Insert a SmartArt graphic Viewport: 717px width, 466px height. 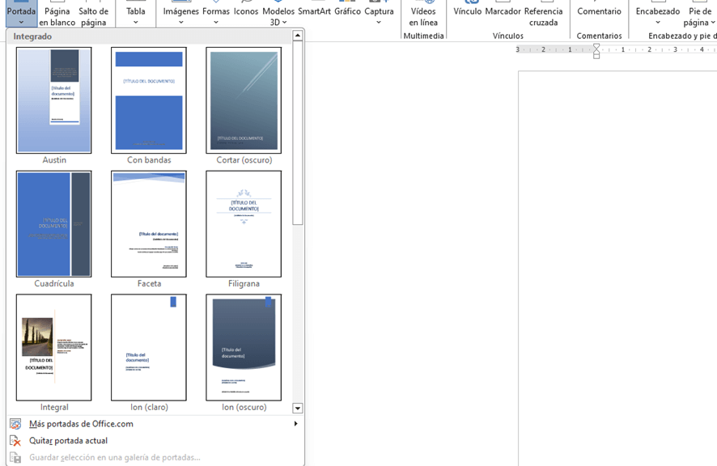coord(314,11)
